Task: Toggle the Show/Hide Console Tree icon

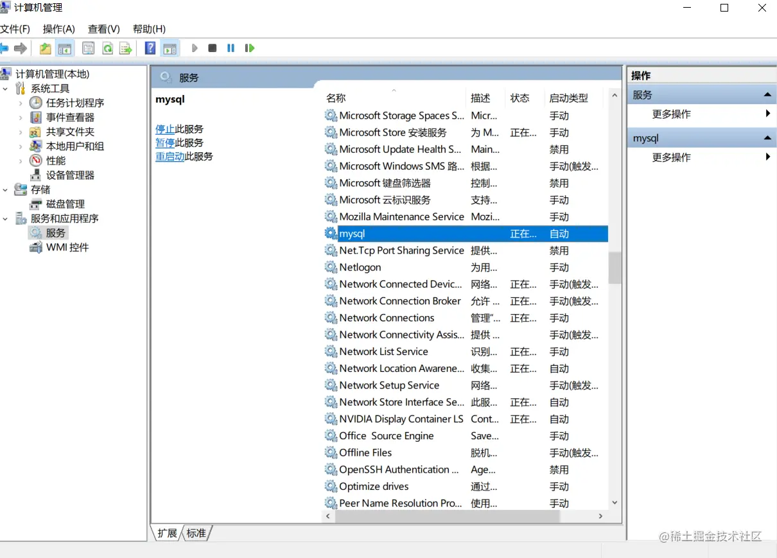Action: [x=64, y=48]
